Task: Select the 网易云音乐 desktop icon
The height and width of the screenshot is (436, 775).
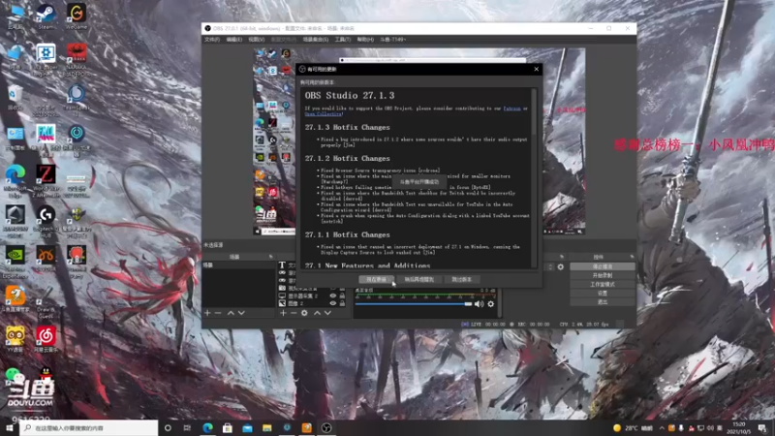Action: coord(46,339)
